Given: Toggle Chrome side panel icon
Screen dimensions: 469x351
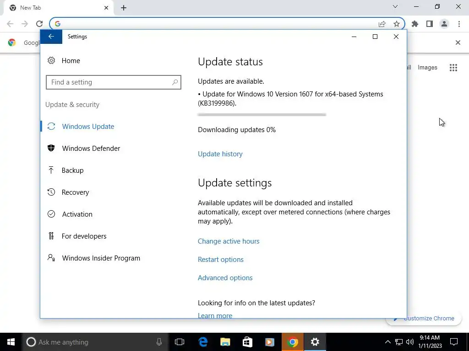Looking at the screenshot, I should click(x=430, y=24).
